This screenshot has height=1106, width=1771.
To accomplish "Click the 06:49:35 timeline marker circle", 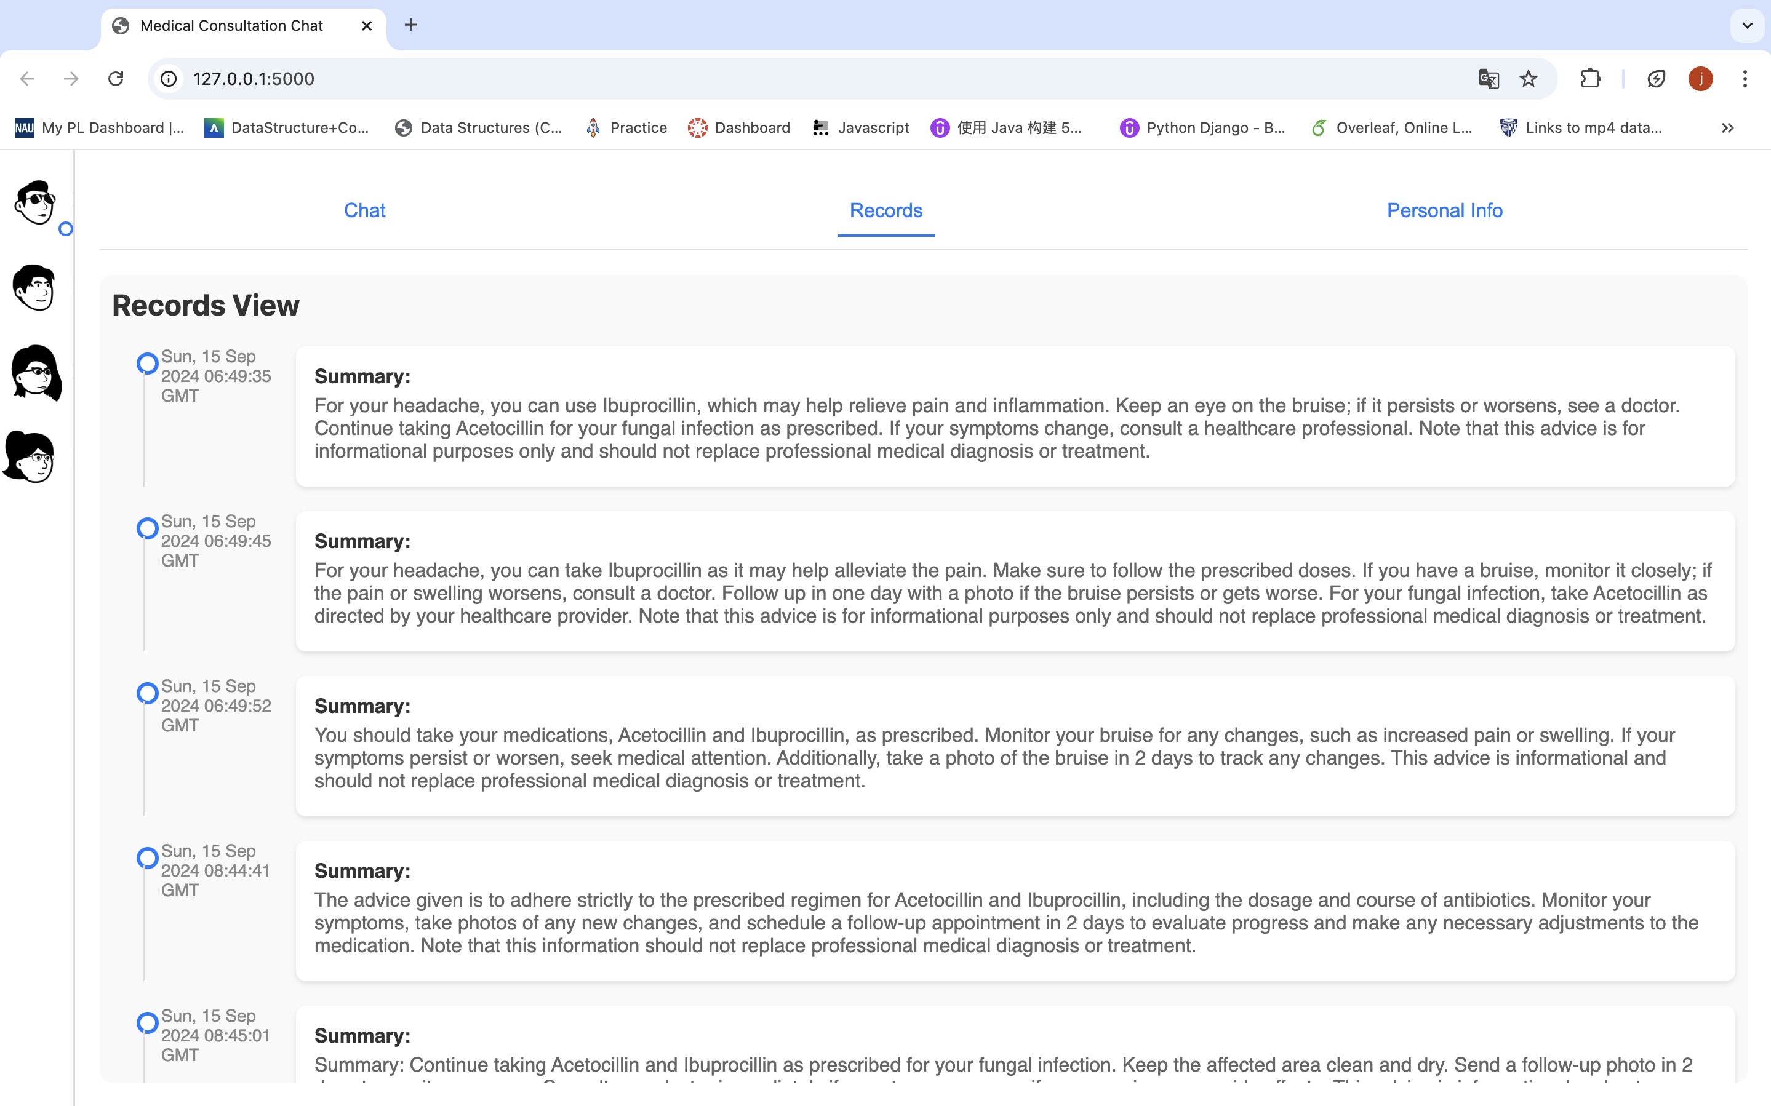I will click(147, 364).
